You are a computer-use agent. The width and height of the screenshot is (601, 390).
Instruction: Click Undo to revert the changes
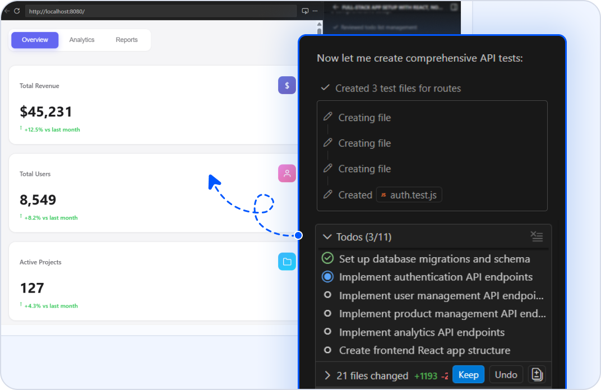click(x=506, y=374)
